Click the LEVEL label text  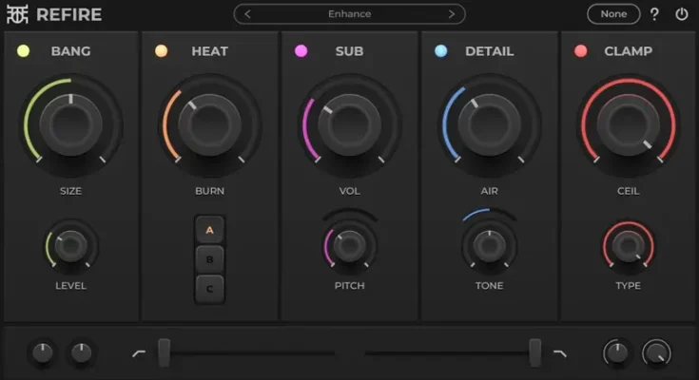pyautogui.click(x=71, y=286)
